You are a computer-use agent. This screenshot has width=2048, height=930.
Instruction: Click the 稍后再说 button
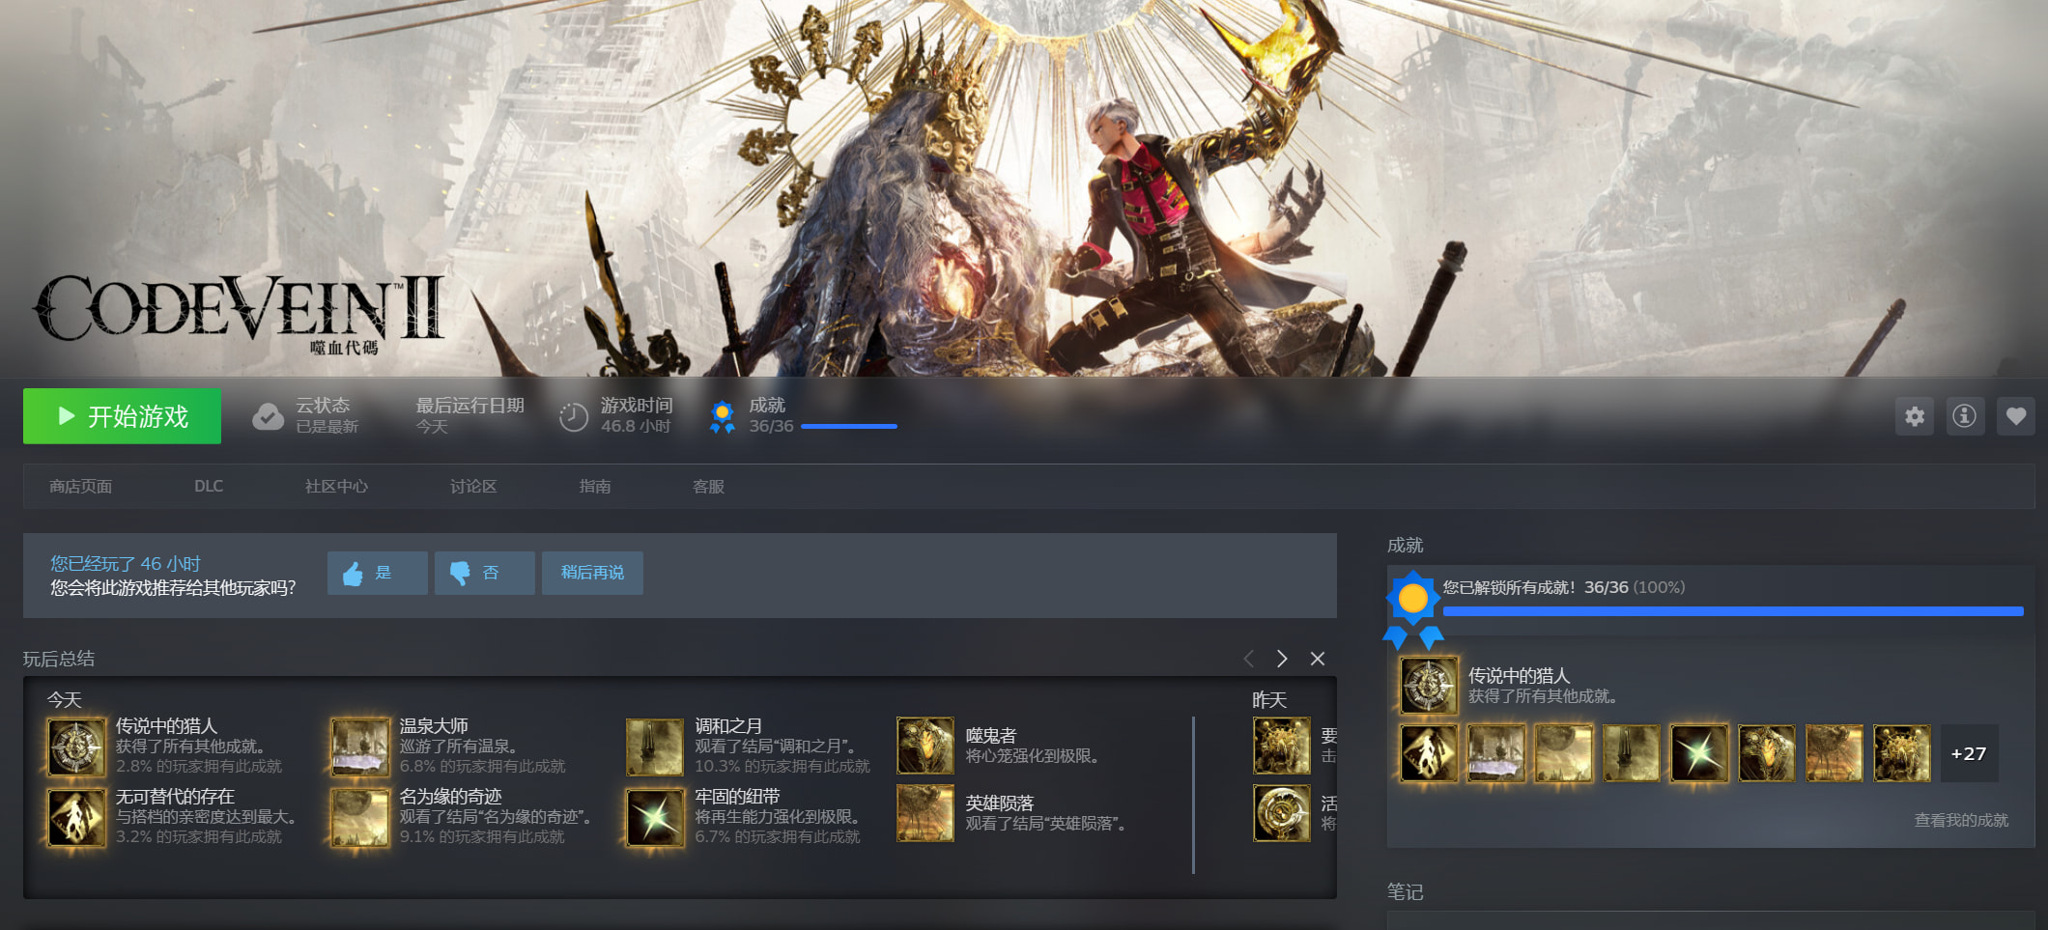point(592,573)
